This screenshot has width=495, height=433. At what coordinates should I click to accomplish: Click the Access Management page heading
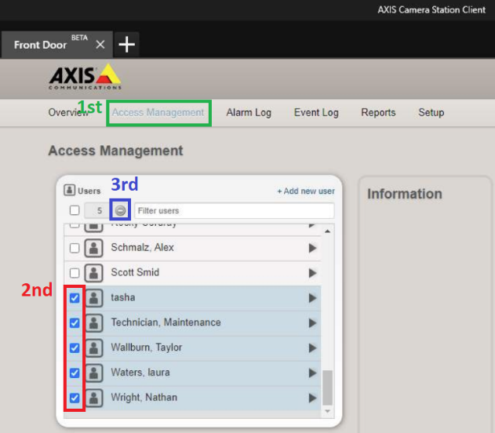(x=115, y=151)
